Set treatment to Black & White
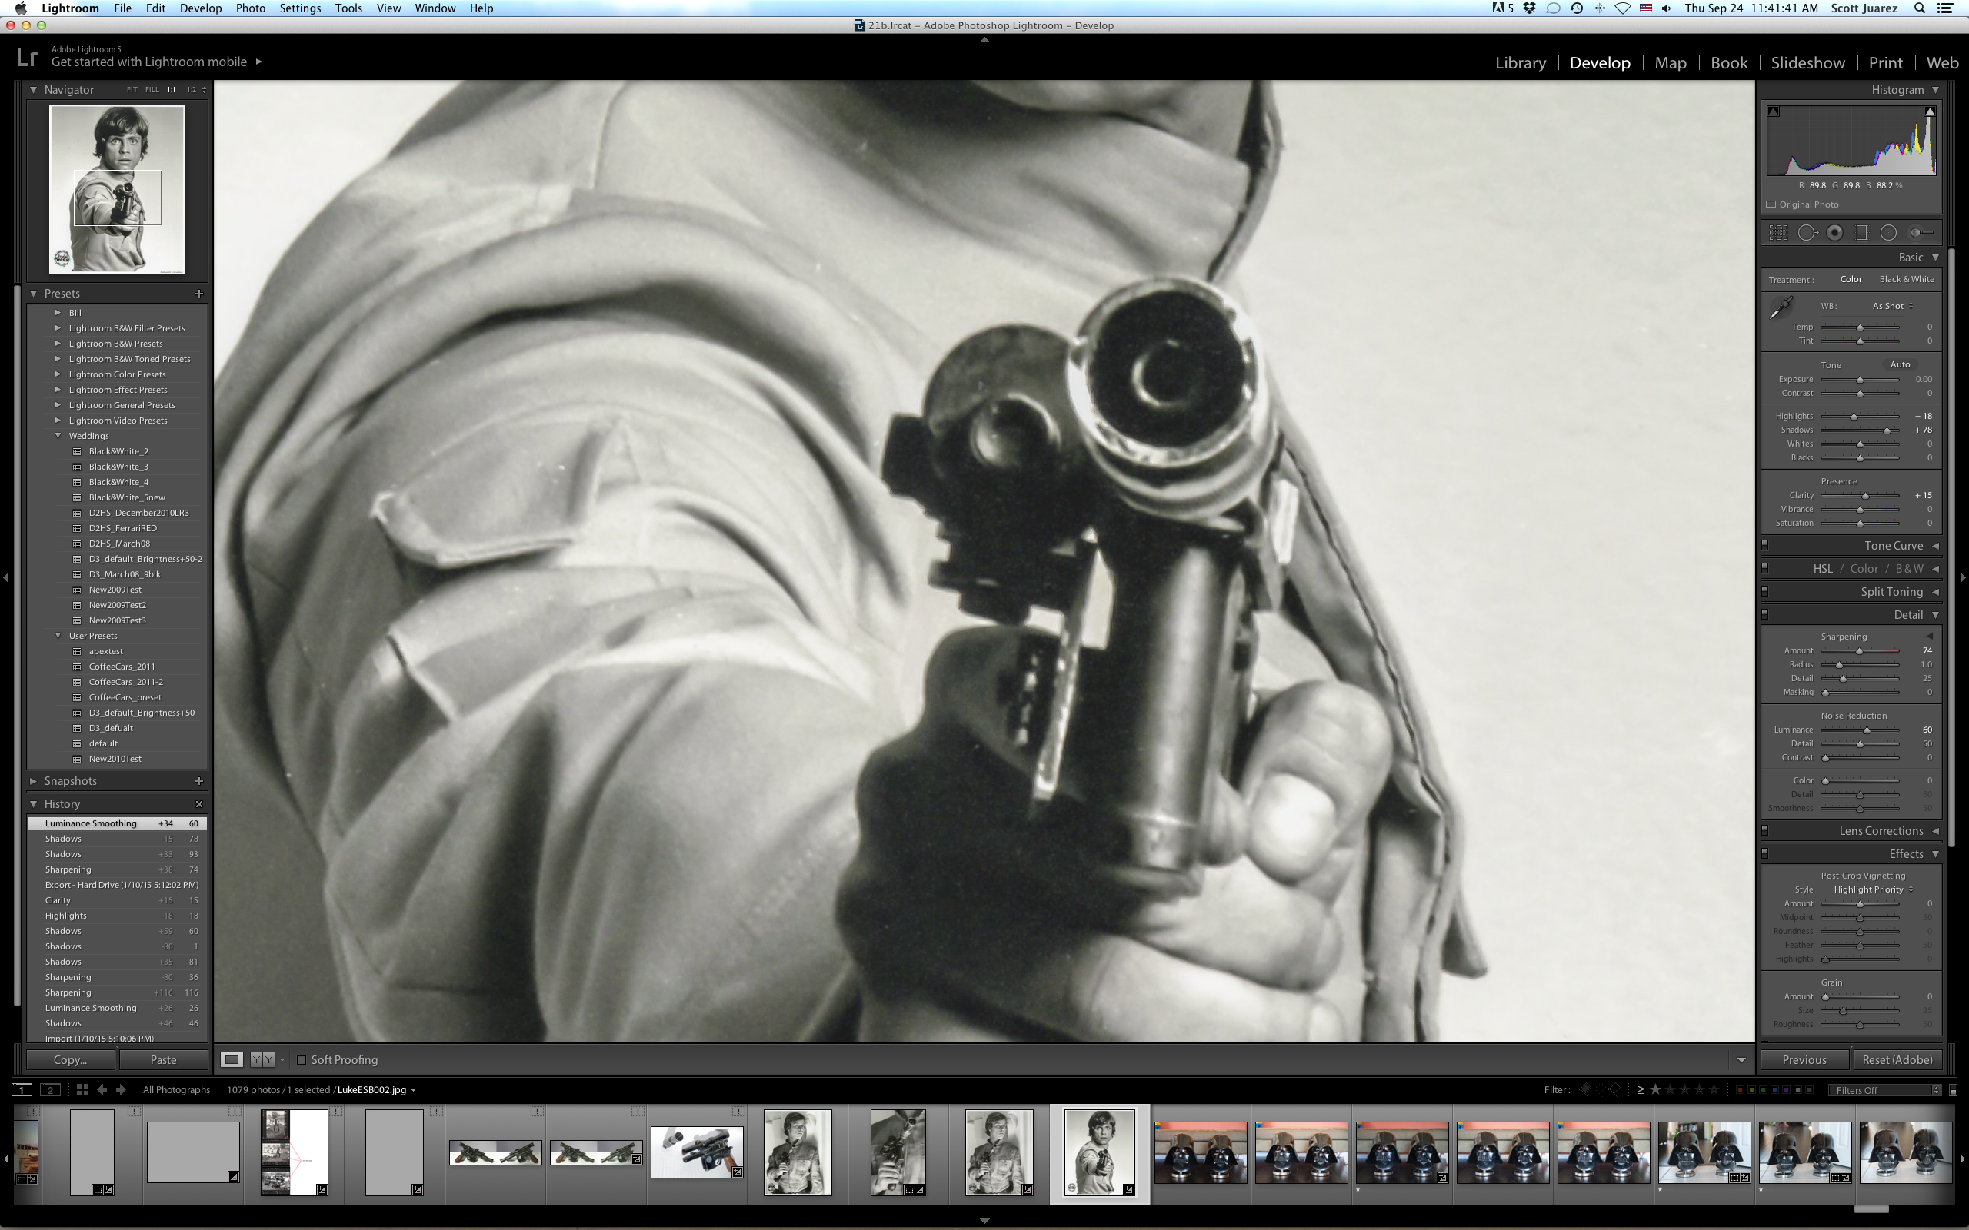The image size is (1969, 1230). point(1907,279)
